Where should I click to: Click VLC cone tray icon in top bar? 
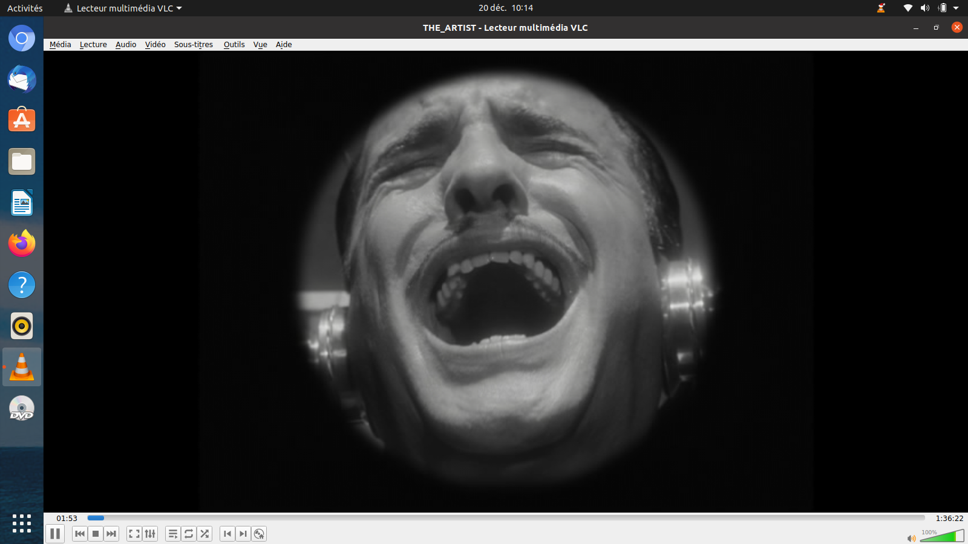click(881, 8)
